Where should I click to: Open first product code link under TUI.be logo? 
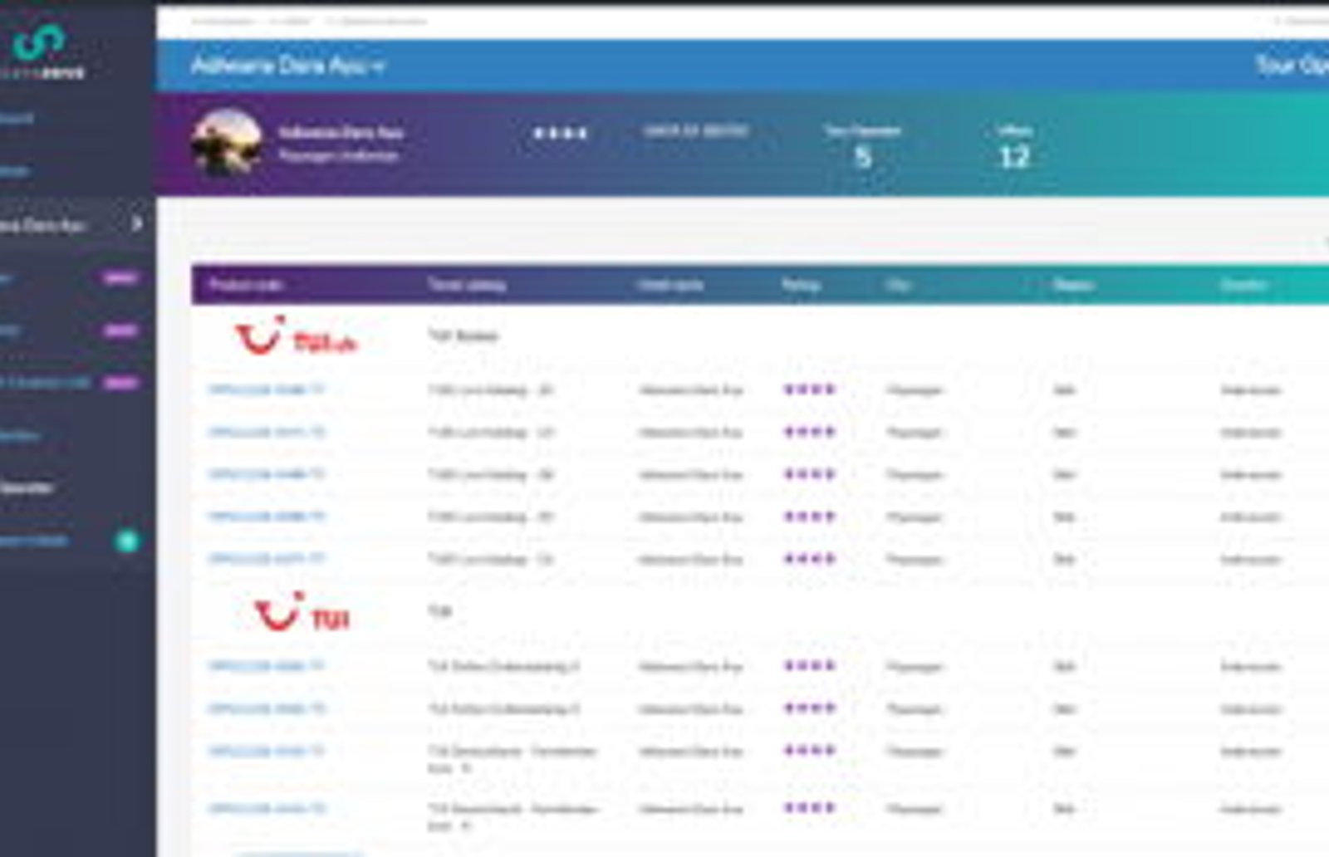(266, 389)
